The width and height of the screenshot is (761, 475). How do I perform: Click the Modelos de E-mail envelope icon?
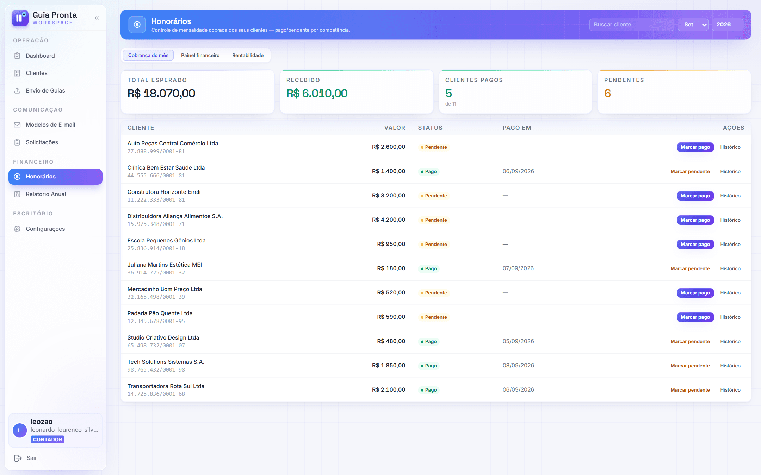[17, 125]
